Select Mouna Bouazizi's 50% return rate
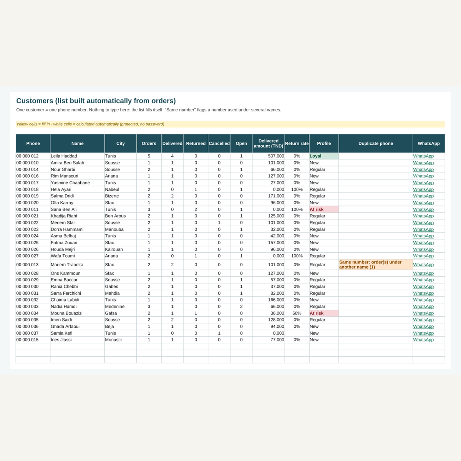The image size is (461, 461). (297, 313)
